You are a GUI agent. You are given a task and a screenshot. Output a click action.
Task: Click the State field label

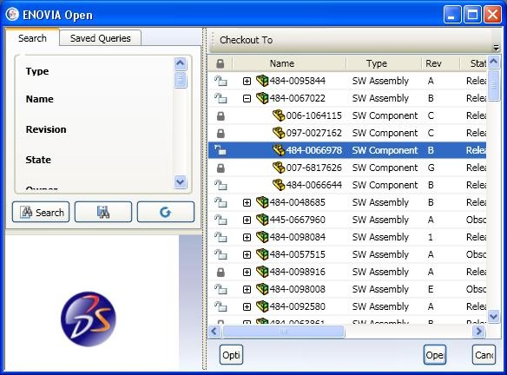[38, 160]
